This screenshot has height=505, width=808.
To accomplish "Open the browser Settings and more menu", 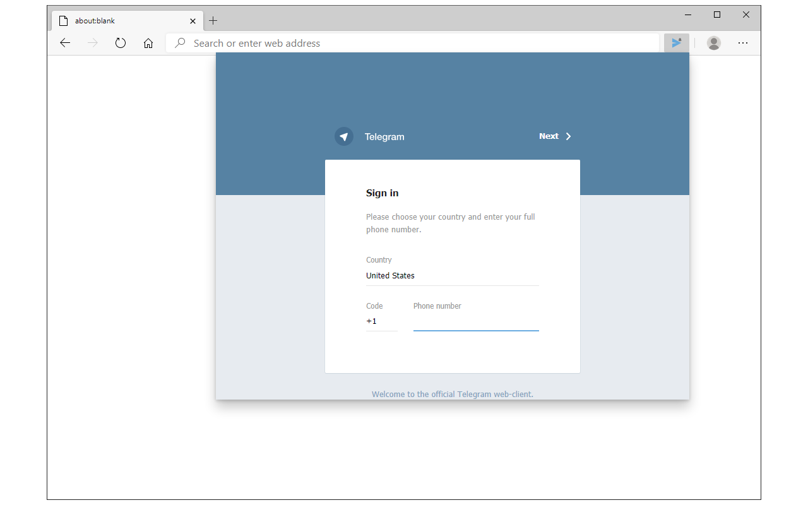I will coord(743,43).
